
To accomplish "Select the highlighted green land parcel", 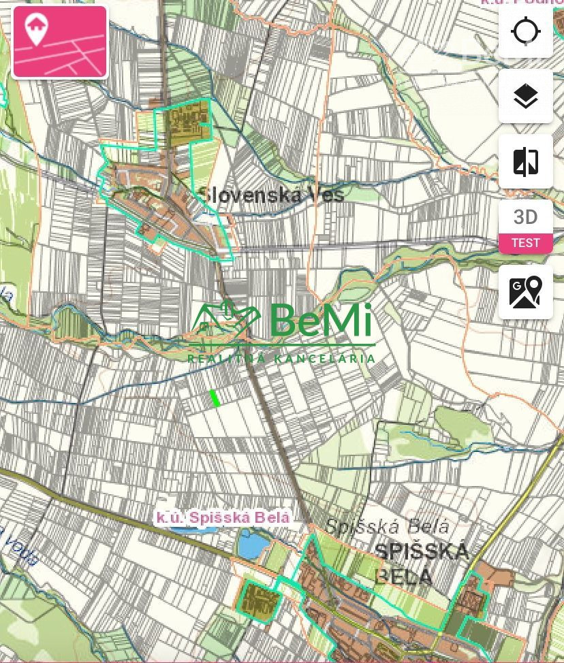I will click(x=215, y=398).
